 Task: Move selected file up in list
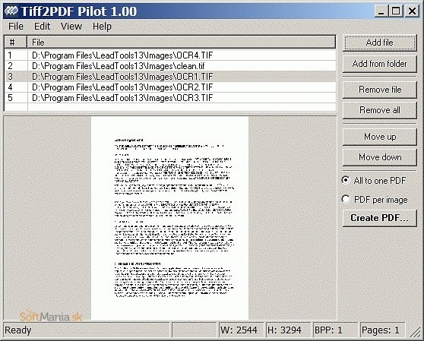[x=380, y=137]
